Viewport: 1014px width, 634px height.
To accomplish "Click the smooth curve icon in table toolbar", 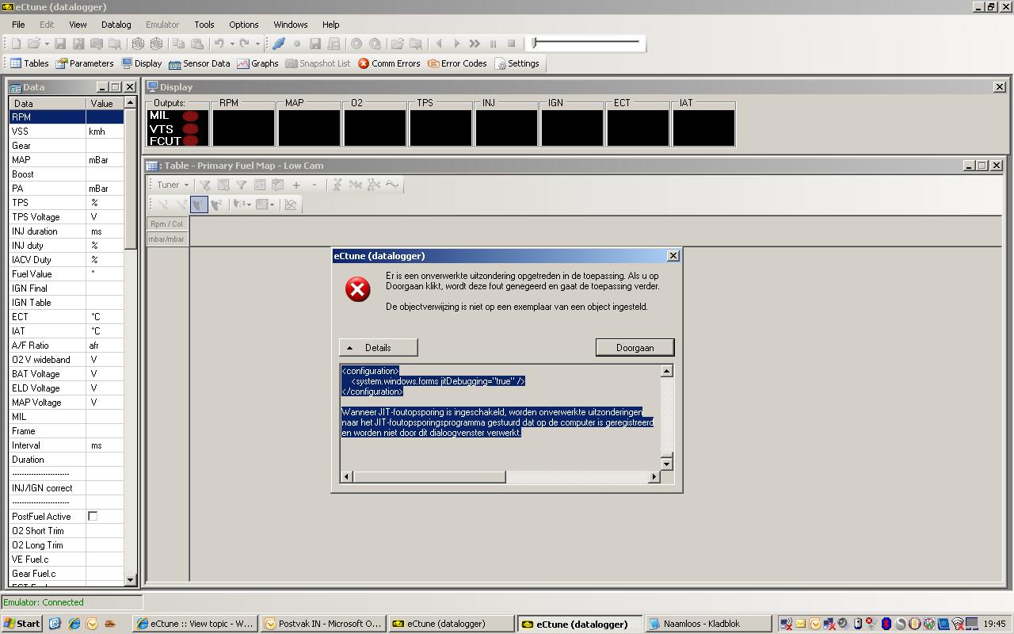I will [x=392, y=185].
